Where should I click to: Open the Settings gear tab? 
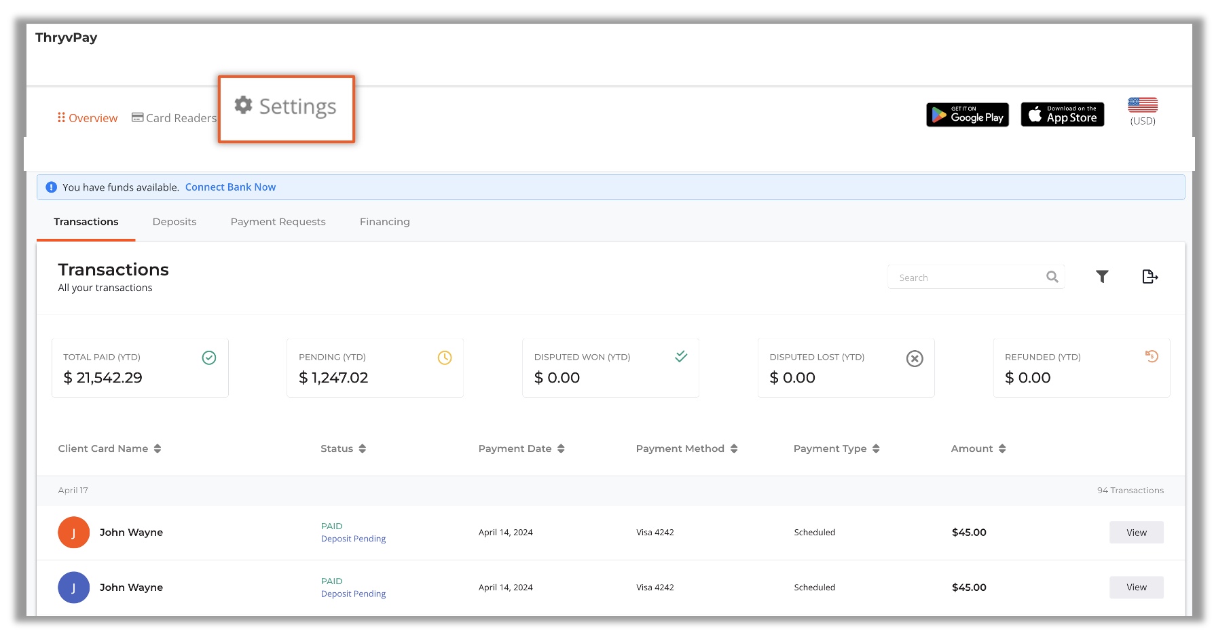click(x=286, y=107)
